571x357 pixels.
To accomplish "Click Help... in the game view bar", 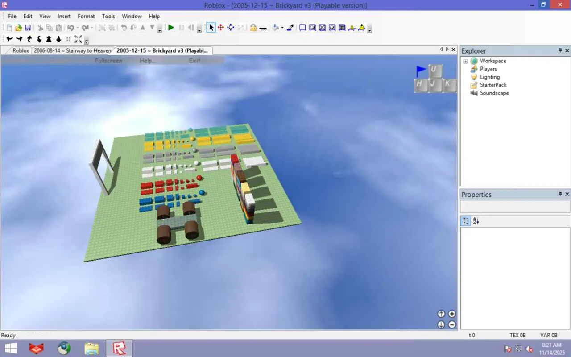I will pos(147,60).
